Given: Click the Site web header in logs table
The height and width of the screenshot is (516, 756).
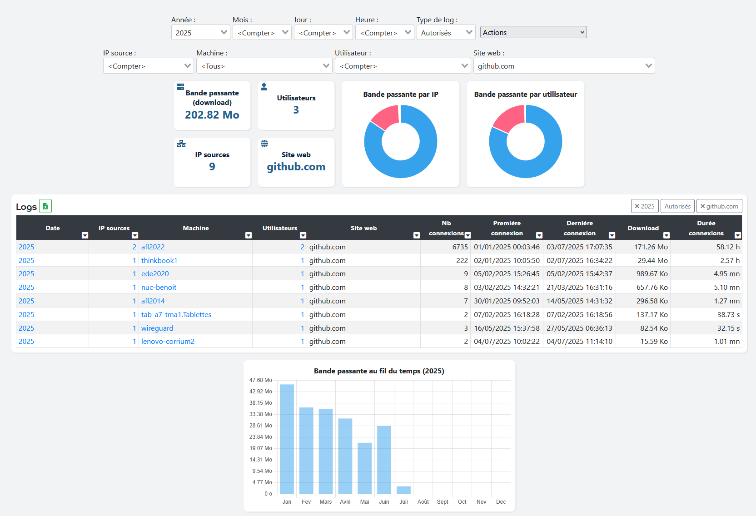Looking at the screenshot, I should coord(363,228).
